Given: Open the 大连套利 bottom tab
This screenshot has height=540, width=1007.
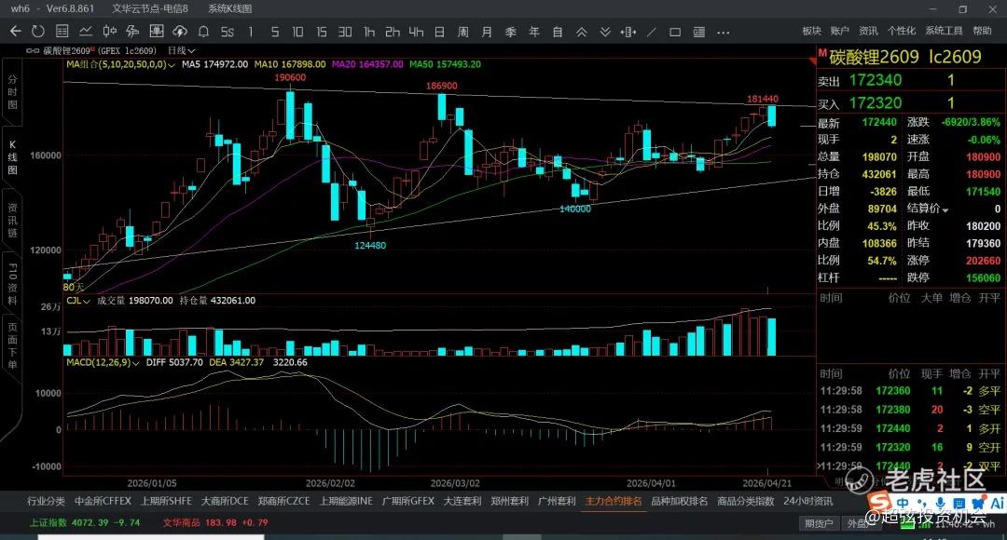Looking at the screenshot, I should tap(462, 502).
